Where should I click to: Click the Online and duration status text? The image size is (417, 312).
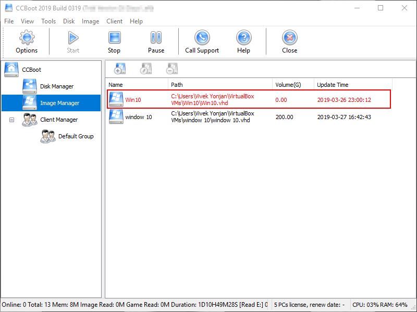tap(135, 305)
